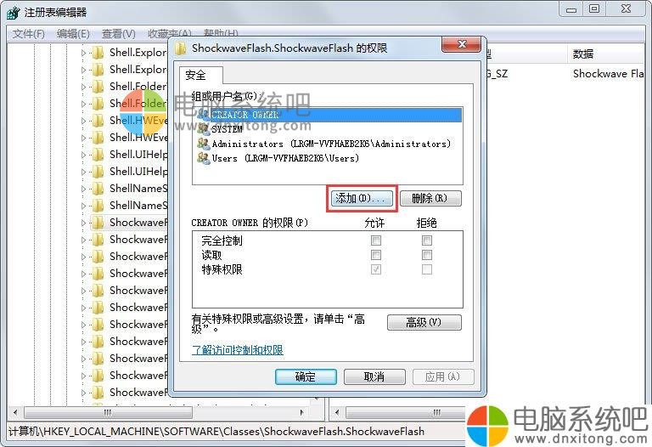This screenshot has width=652, height=447.
Task: Click the Shockwave Fla data value
Action: pos(609,74)
